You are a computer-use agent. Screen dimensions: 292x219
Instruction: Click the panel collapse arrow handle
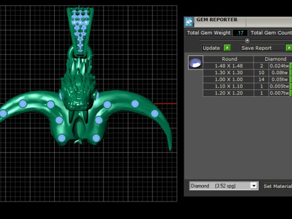(x=247, y=40)
